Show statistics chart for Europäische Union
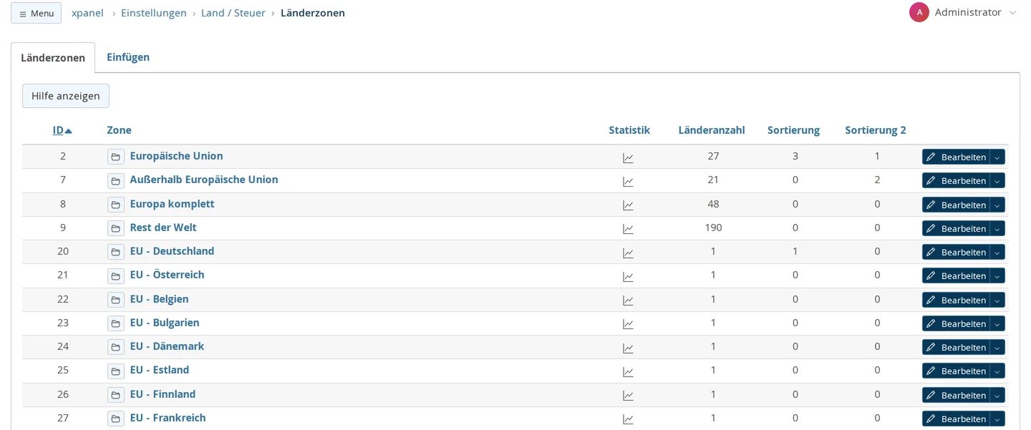1031x430 pixels. [628, 157]
